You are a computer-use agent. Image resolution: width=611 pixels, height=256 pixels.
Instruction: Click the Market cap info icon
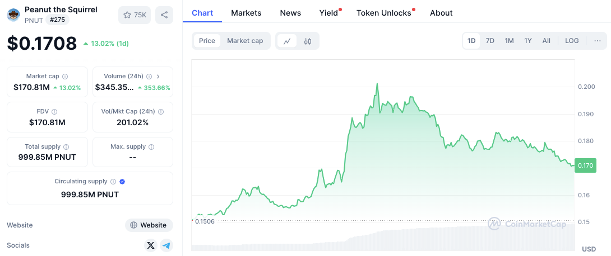pos(65,77)
